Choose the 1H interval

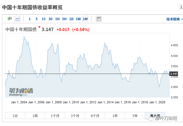tap(57, 19)
